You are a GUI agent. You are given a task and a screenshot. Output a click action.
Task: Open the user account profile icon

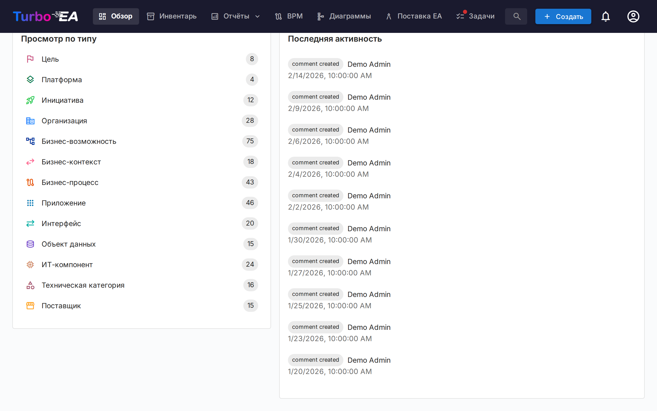point(633,16)
